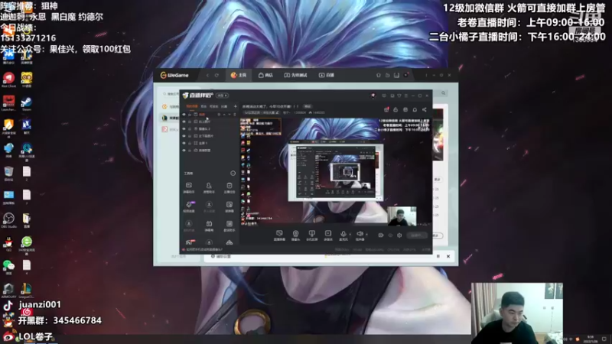The width and height of the screenshot is (612, 344).
Task: Click the bell notification icon in 直播伴侣
Action: [x=415, y=110]
